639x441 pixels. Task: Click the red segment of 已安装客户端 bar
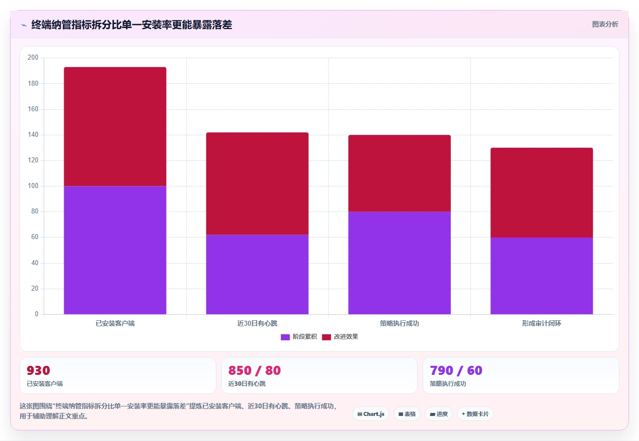click(115, 127)
